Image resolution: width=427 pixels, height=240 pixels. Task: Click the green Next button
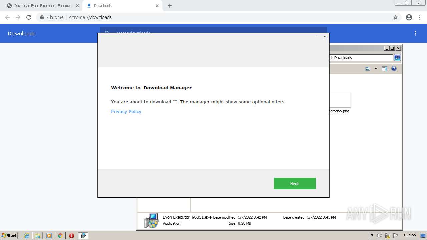pyautogui.click(x=295, y=183)
